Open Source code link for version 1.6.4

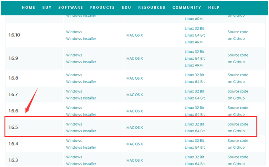[238, 141]
